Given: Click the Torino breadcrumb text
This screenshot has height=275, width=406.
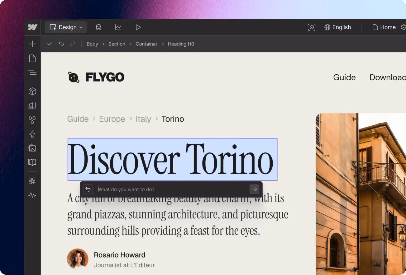Looking at the screenshot, I should click(173, 119).
